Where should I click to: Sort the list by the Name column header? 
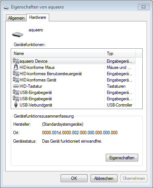[x=58, y=53]
